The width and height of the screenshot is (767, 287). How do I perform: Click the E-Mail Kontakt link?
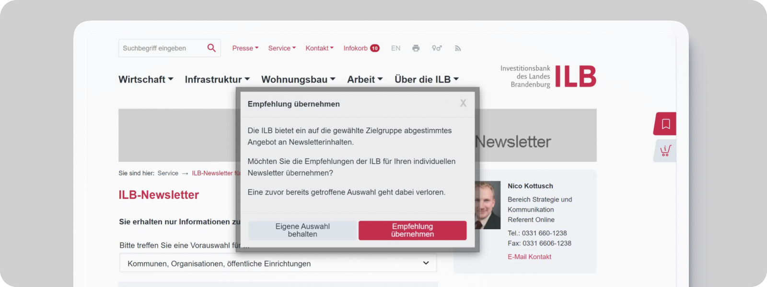[529, 257]
